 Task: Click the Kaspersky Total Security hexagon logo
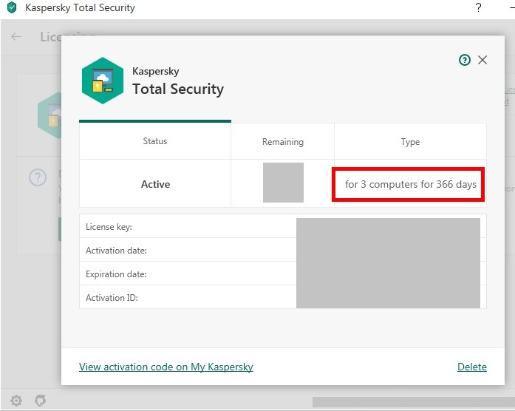pyautogui.click(x=102, y=81)
